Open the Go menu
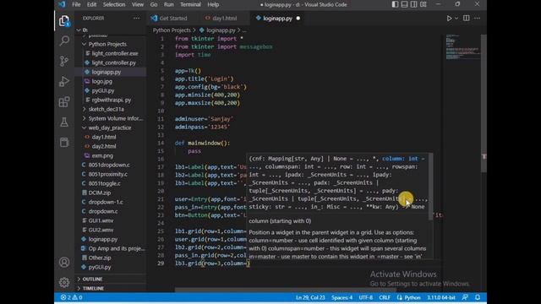Viewport: 541px width, 304px height. (154, 4)
